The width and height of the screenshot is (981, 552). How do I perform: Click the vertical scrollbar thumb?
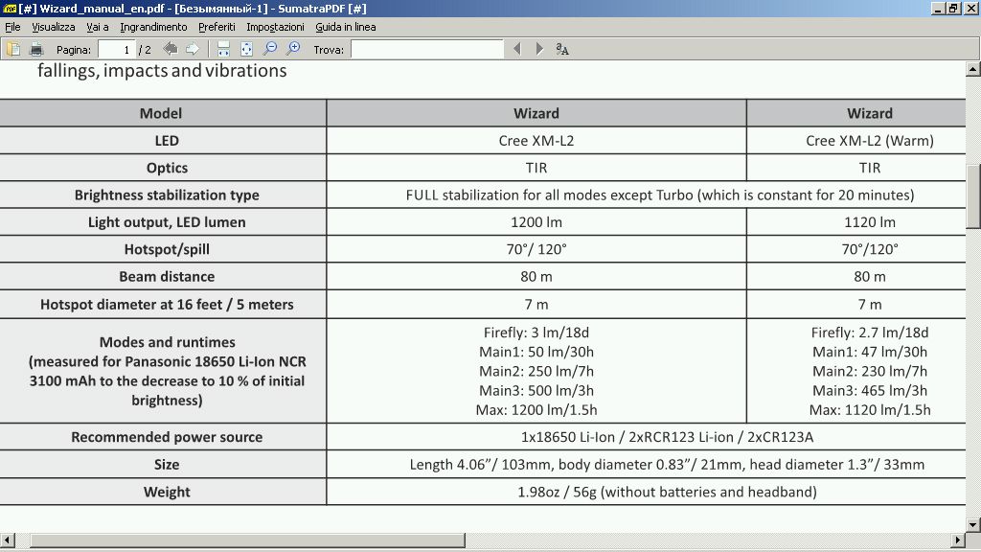pyautogui.click(x=973, y=196)
